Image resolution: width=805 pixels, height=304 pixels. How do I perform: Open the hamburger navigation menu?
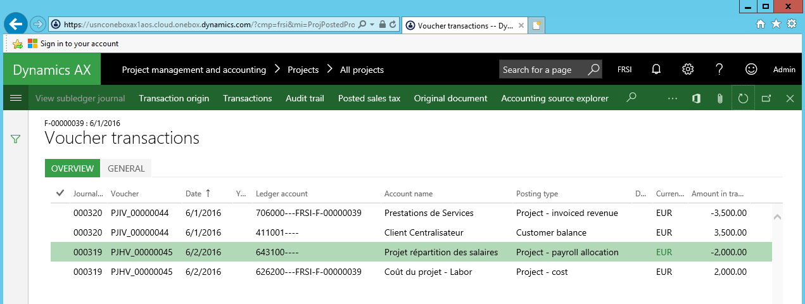(x=16, y=98)
